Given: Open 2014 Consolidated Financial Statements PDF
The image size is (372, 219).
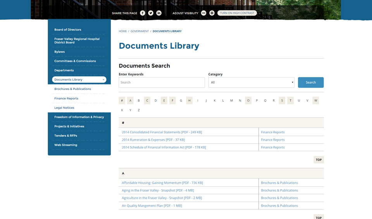Looking at the screenshot, I should click(x=162, y=132).
